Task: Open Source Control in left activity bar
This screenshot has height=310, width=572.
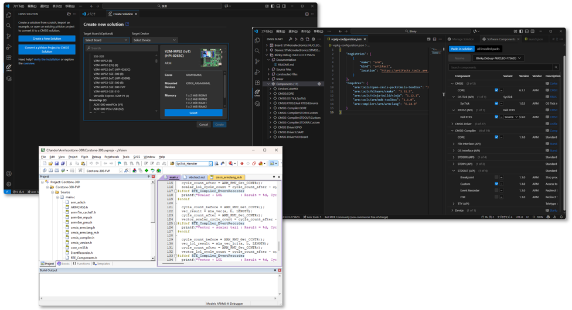Action: (8, 36)
